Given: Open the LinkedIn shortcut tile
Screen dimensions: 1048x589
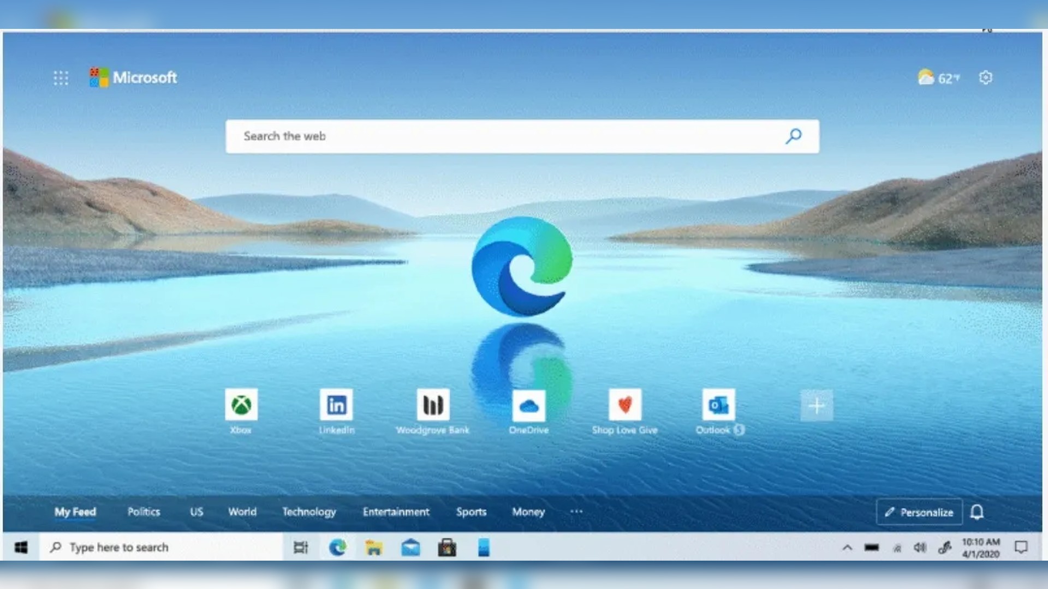Looking at the screenshot, I should click(x=337, y=405).
